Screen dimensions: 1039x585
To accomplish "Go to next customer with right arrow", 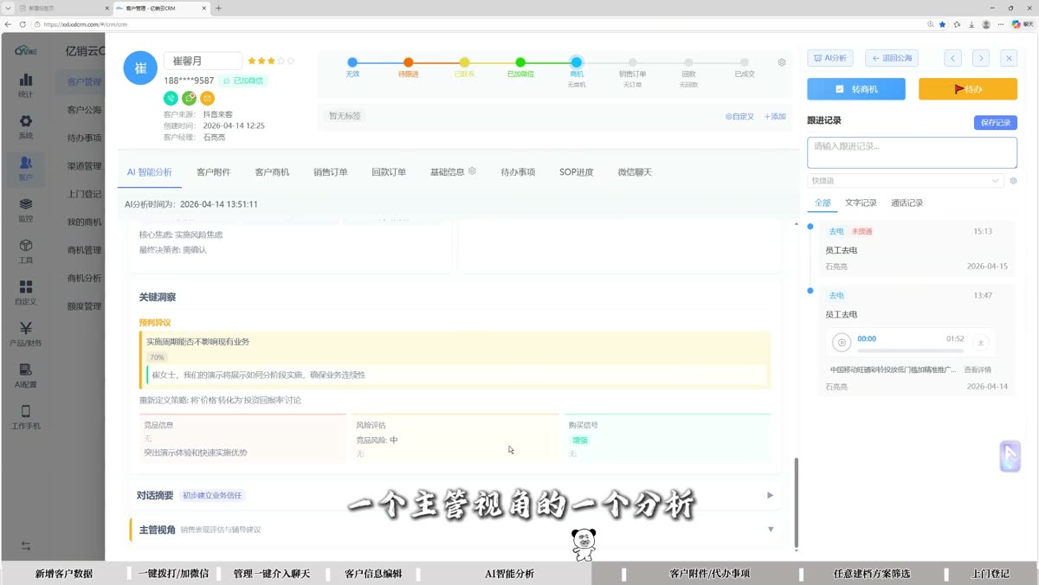I will [980, 58].
